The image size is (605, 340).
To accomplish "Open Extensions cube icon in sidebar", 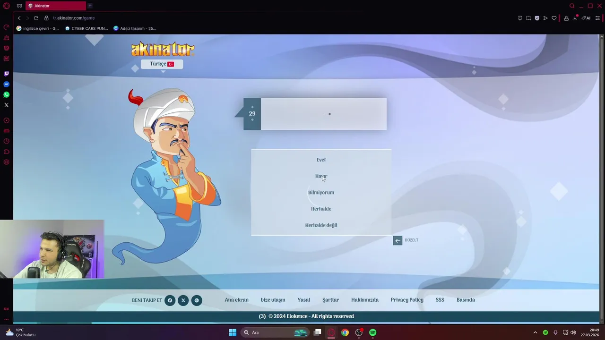I will (x=7, y=152).
